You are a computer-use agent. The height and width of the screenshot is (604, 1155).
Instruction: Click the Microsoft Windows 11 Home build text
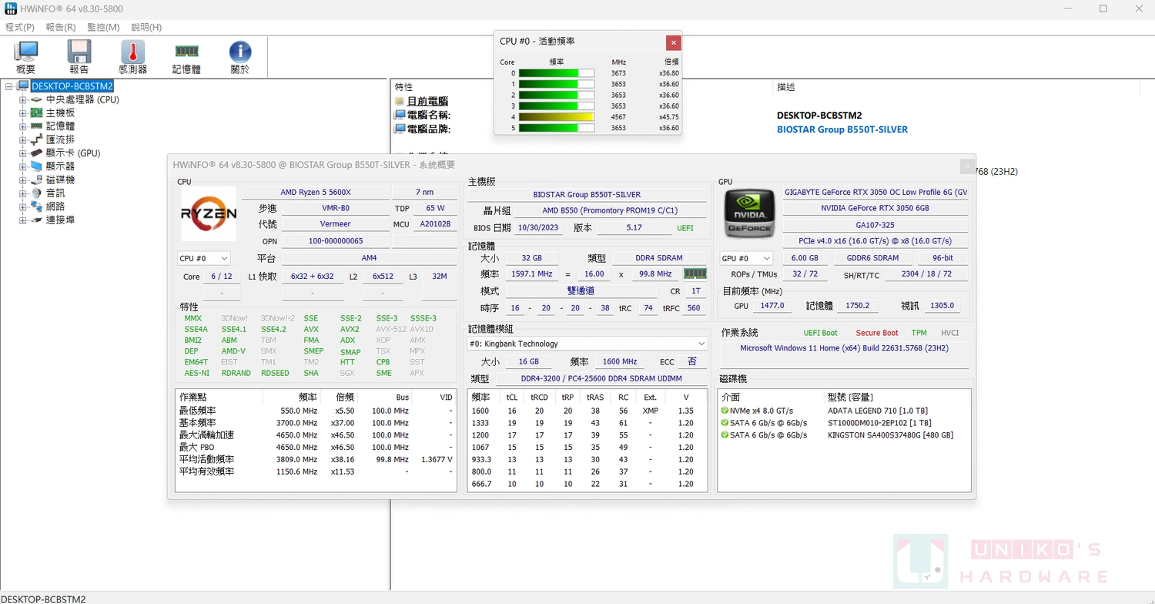pos(844,348)
